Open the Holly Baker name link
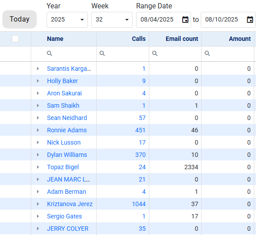 [x=62, y=81]
